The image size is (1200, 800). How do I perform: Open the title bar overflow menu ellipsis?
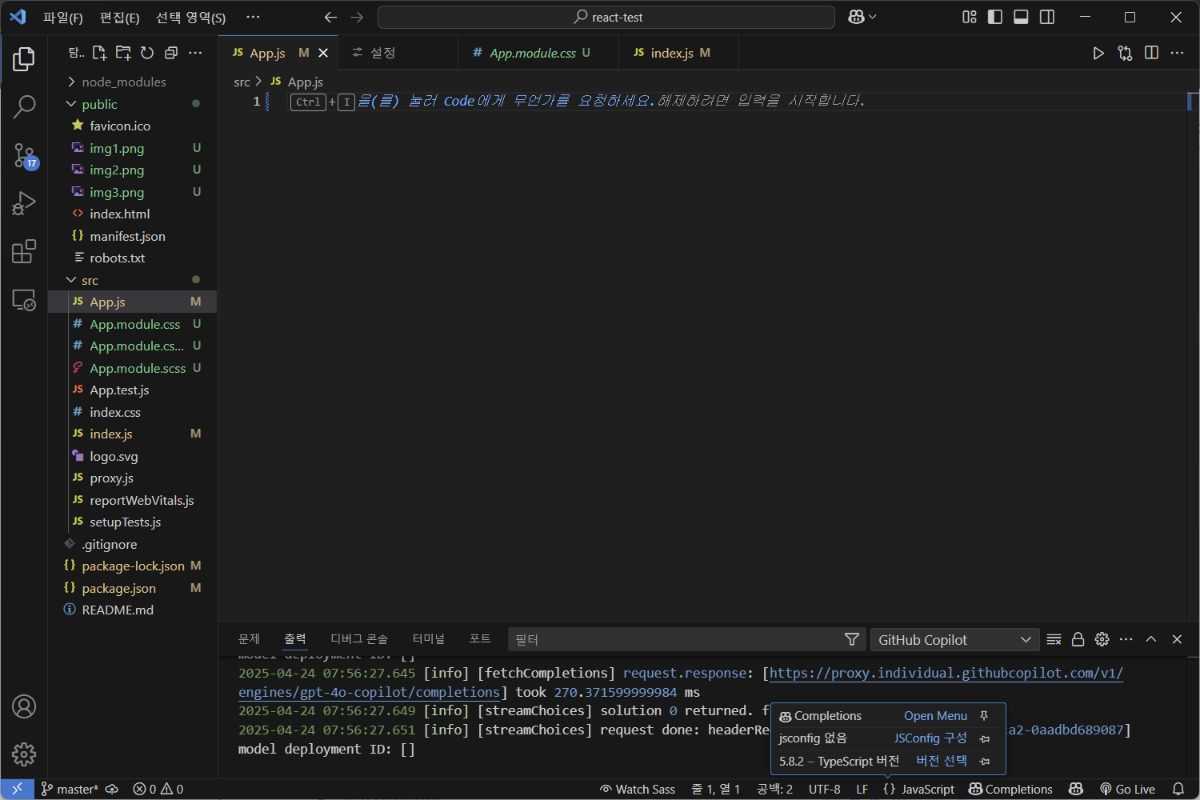point(253,17)
